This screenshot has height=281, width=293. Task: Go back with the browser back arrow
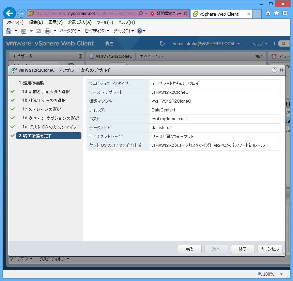pos(9,13)
